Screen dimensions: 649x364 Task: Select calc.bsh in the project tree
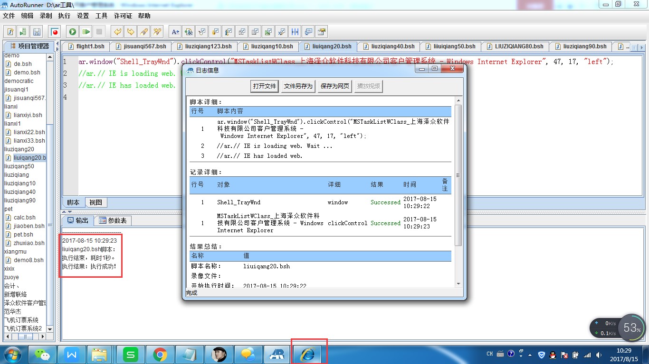[x=25, y=218]
